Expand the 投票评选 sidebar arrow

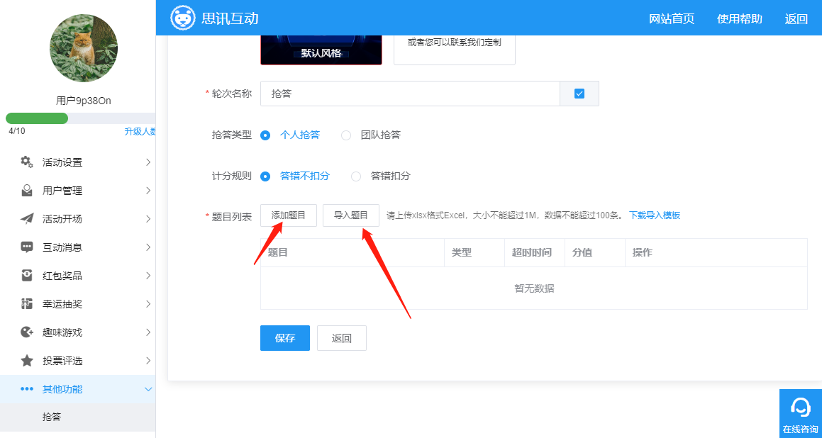tap(148, 361)
